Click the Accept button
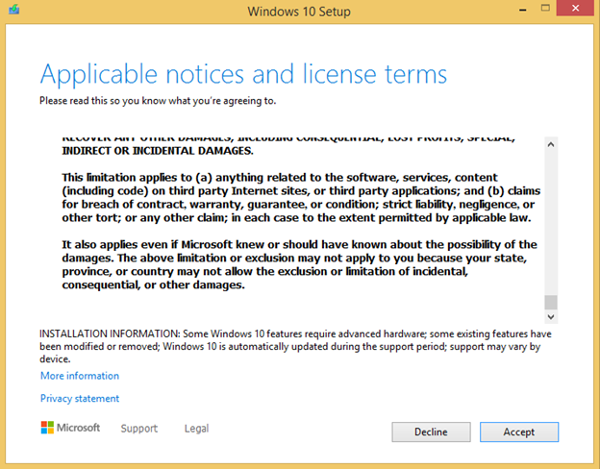The image size is (600, 469). [519, 432]
